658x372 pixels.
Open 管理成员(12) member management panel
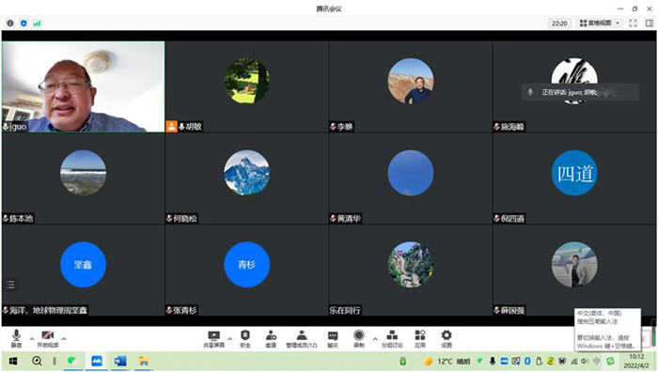[x=302, y=339]
